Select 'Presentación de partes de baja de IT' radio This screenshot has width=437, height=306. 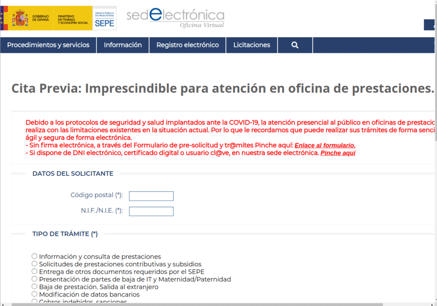coord(34,279)
